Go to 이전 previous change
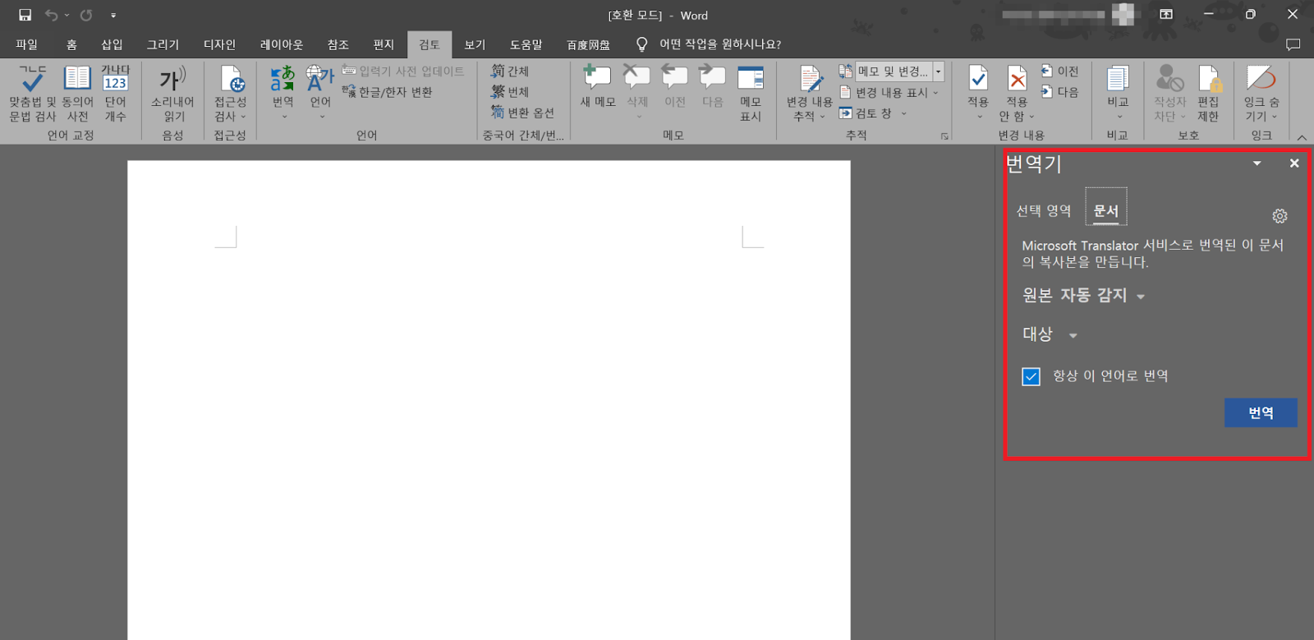Viewport: 1314px width, 640px height. pyautogui.click(x=1060, y=71)
